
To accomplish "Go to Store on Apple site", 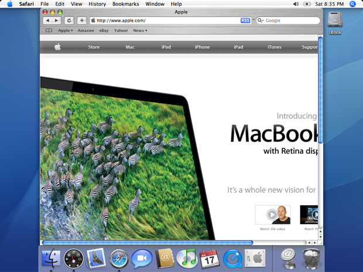I will (x=94, y=47).
